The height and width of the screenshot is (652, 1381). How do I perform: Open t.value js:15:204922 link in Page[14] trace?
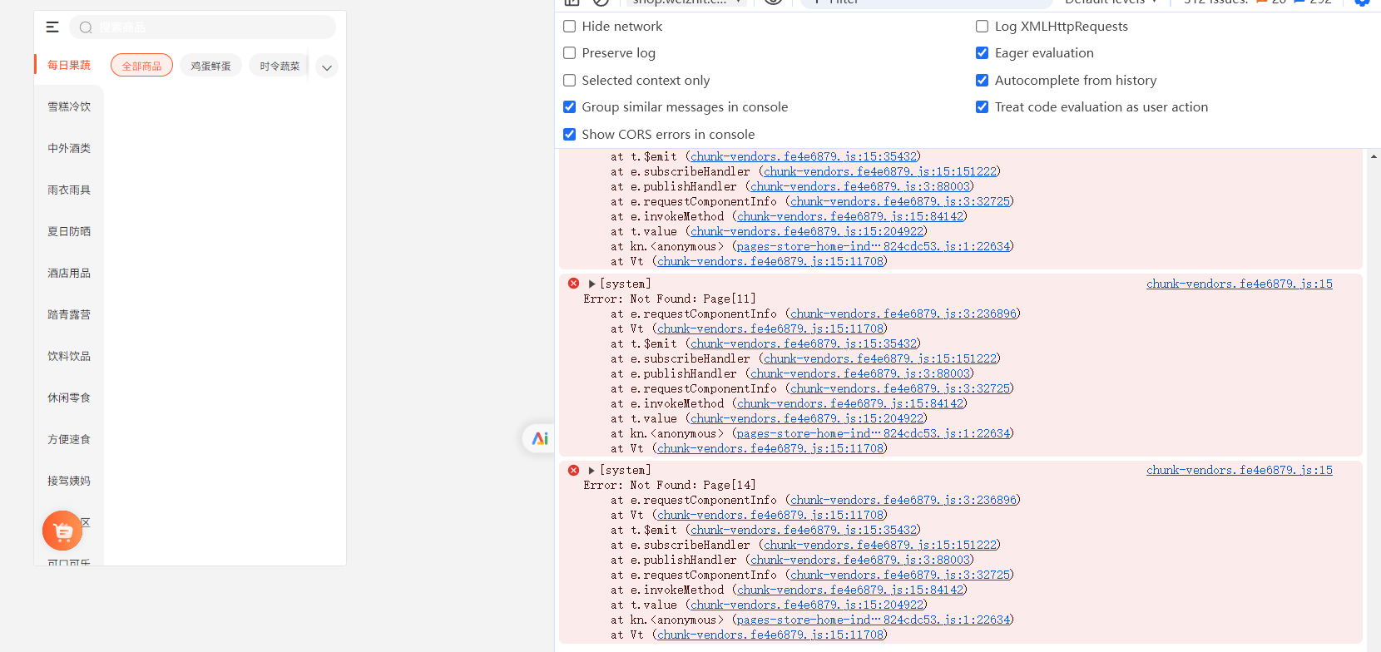point(807,605)
